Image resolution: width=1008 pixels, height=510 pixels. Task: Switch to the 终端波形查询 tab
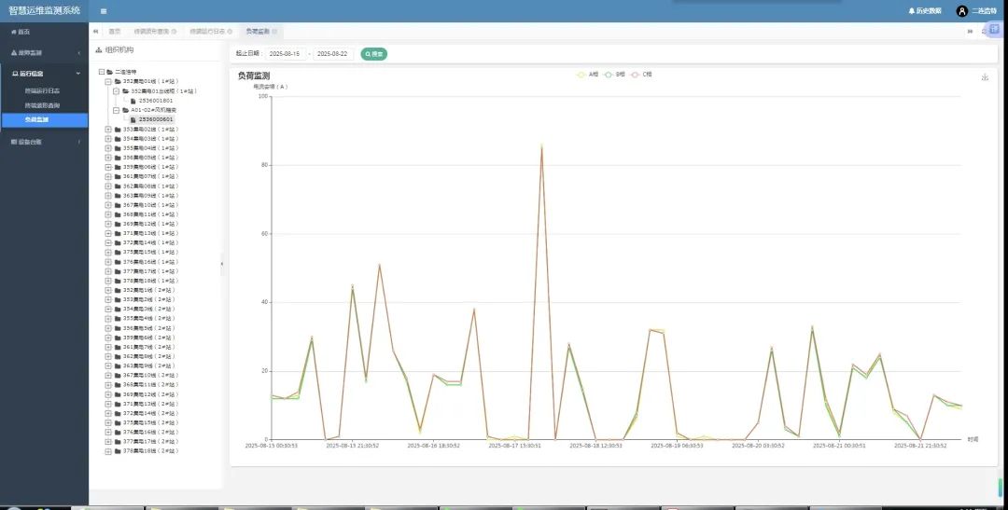154,32
